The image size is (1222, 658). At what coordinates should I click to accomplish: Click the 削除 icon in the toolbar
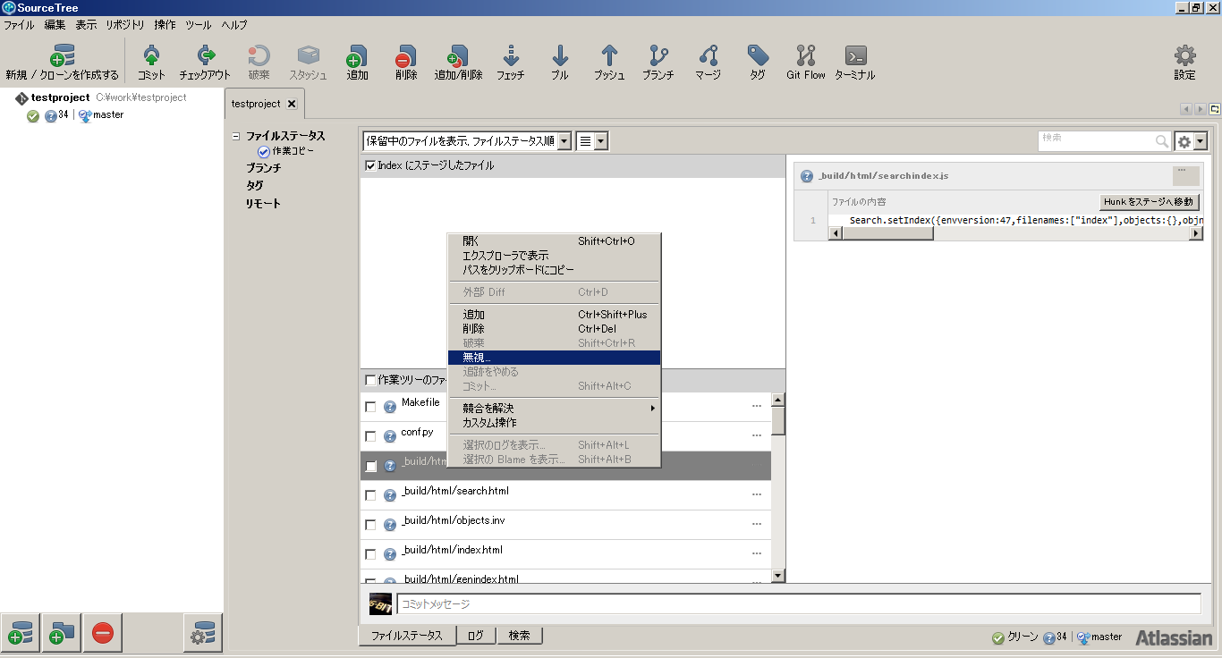pos(406,56)
